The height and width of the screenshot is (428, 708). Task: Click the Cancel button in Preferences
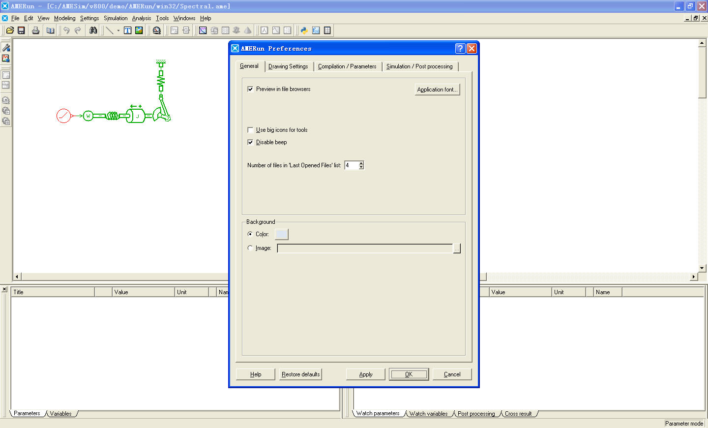(x=452, y=374)
